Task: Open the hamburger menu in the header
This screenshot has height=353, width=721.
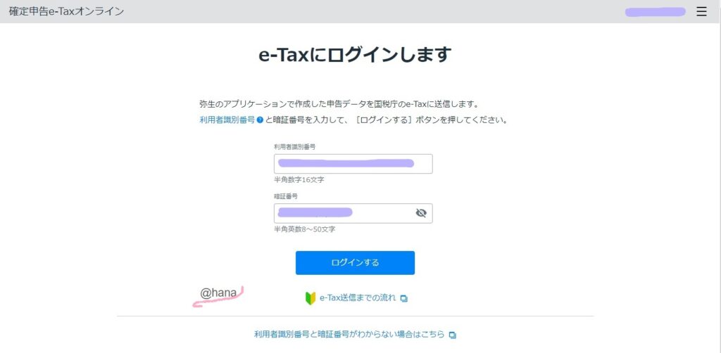Action: click(x=701, y=11)
